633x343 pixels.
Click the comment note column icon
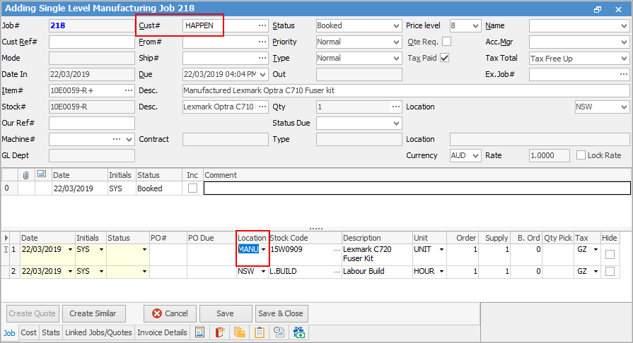[x=42, y=174]
